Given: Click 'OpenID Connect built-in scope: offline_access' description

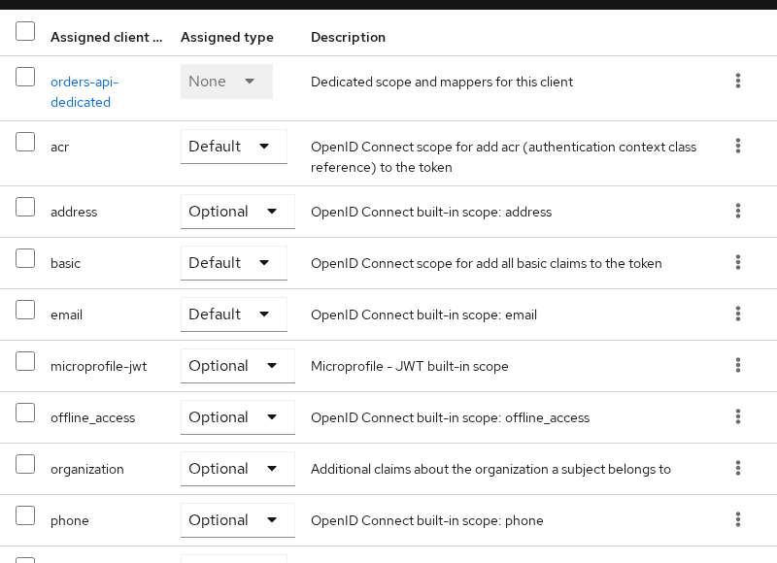Looking at the screenshot, I should coord(450,418).
